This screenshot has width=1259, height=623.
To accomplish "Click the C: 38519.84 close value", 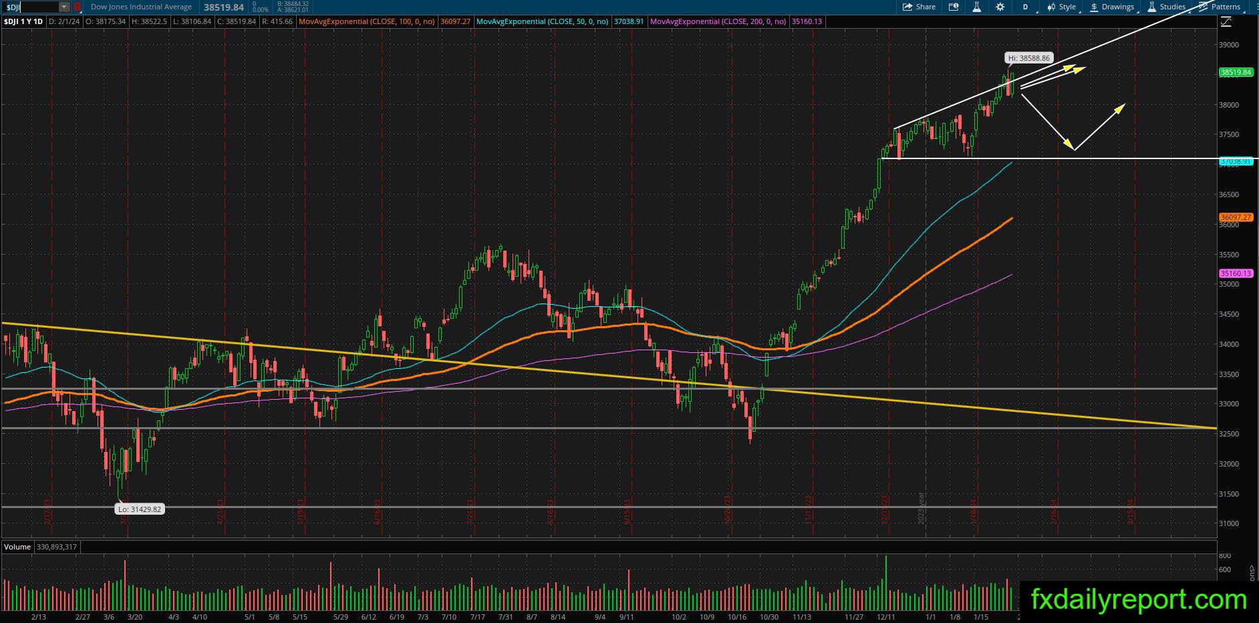I will tap(237, 21).
